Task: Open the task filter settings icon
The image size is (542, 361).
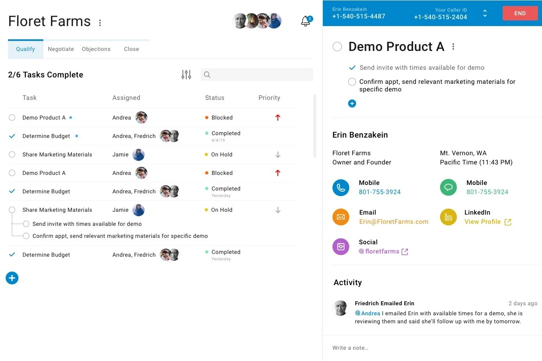Action: [x=186, y=75]
